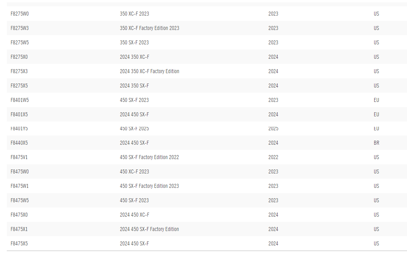Screen dimensions: 407x253
Task: Click model code F8475X1
Action: (x=19, y=229)
